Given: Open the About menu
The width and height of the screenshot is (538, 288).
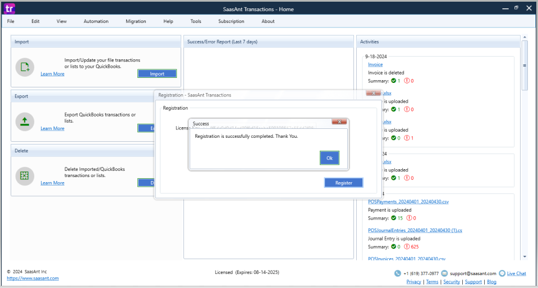Looking at the screenshot, I should click(268, 21).
